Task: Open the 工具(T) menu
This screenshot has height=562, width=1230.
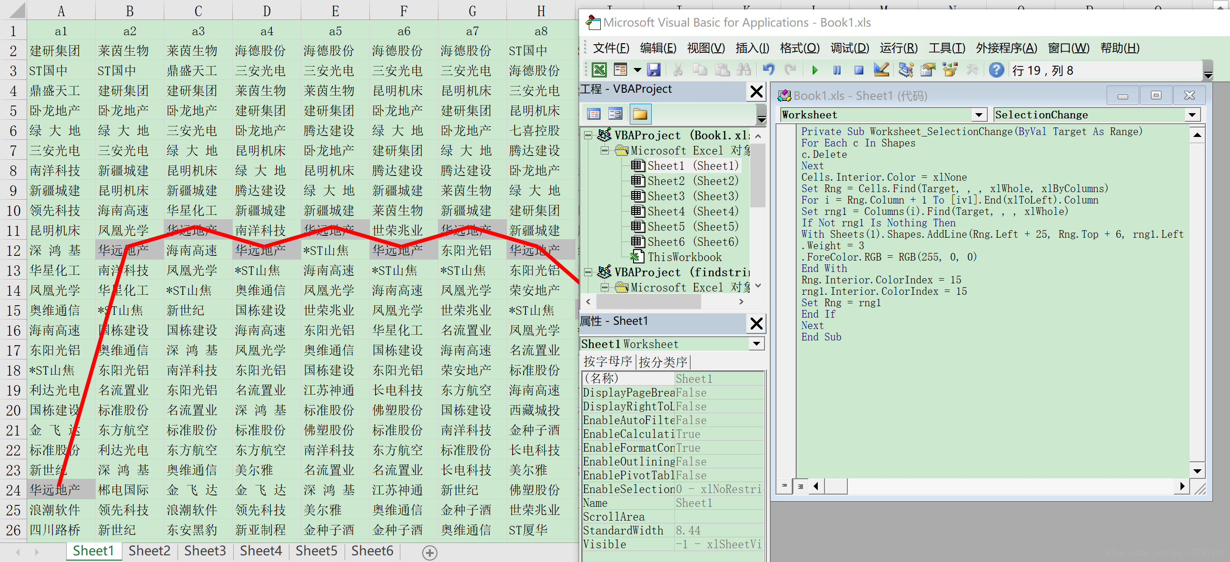Action: click(946, 48)
